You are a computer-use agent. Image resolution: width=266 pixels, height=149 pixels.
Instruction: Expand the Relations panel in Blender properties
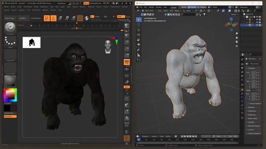pos(251,107)
